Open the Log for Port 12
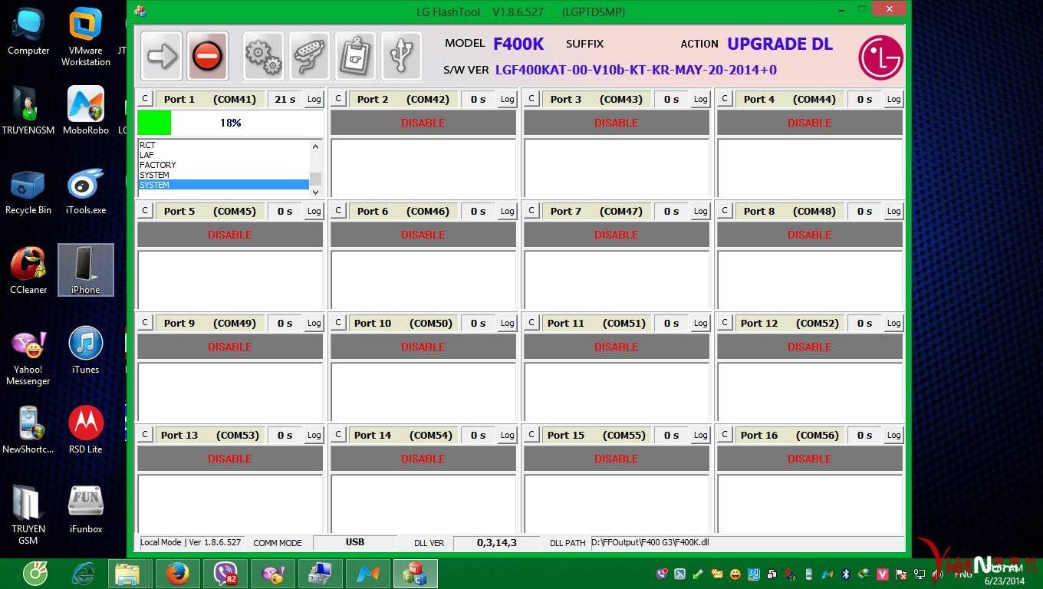This screenshot has width=1043, height=589. [x=894, y=323]
